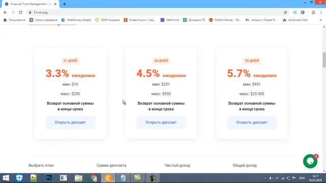Click the 28 ДНЕЙ badge
The image size is (326, 183).
(161, 60)
